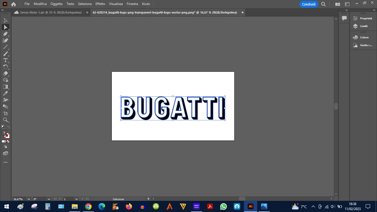Click the vertical scrollbar thumb

(x=336, y=107)
